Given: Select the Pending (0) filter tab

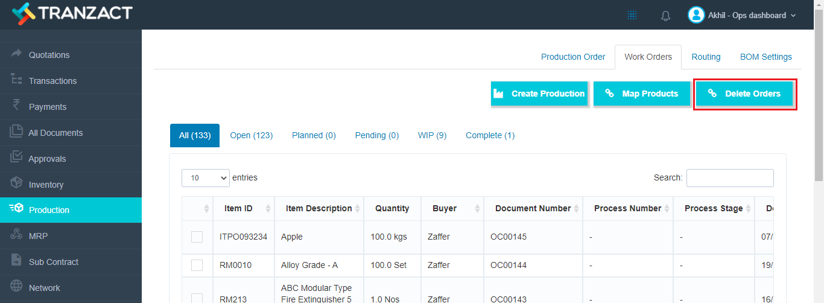Looking at the screenshot, I should click(x=377, y=135).
